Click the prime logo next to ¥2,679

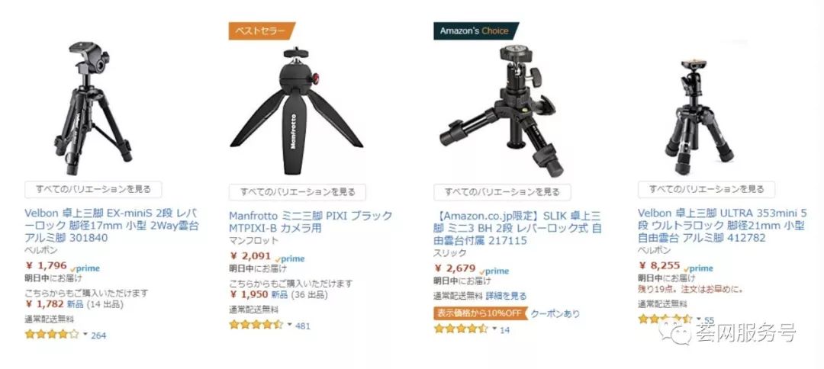pyautogui.click(x=494, y=271)
